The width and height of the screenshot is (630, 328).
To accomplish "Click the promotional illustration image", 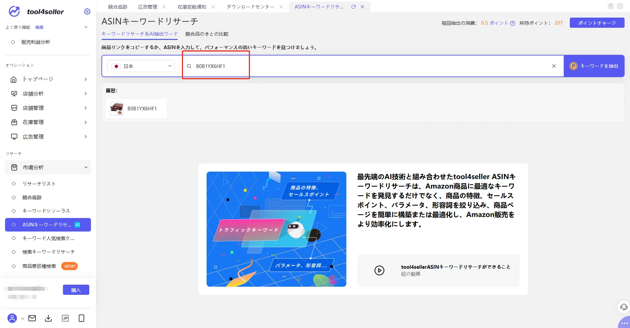I will point(276,229).
